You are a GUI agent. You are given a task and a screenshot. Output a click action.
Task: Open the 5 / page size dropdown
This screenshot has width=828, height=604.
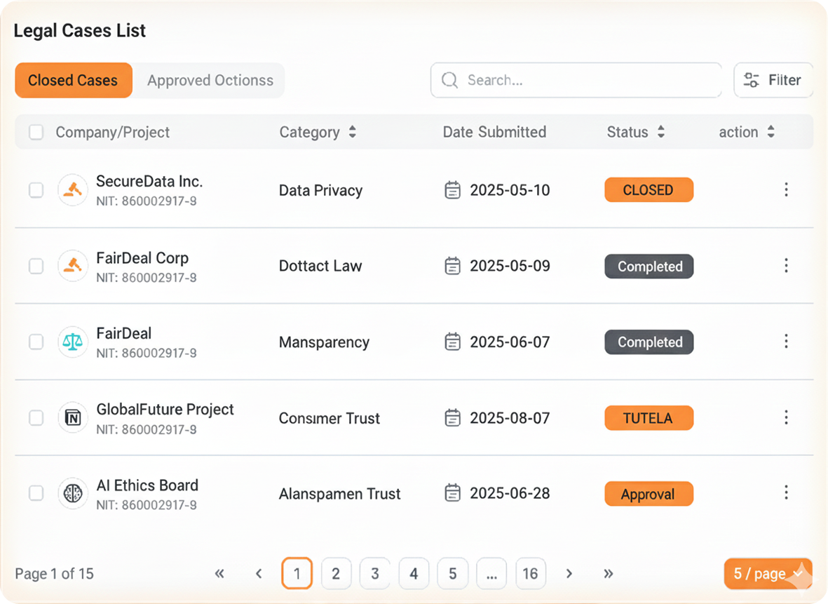[768, 574]
